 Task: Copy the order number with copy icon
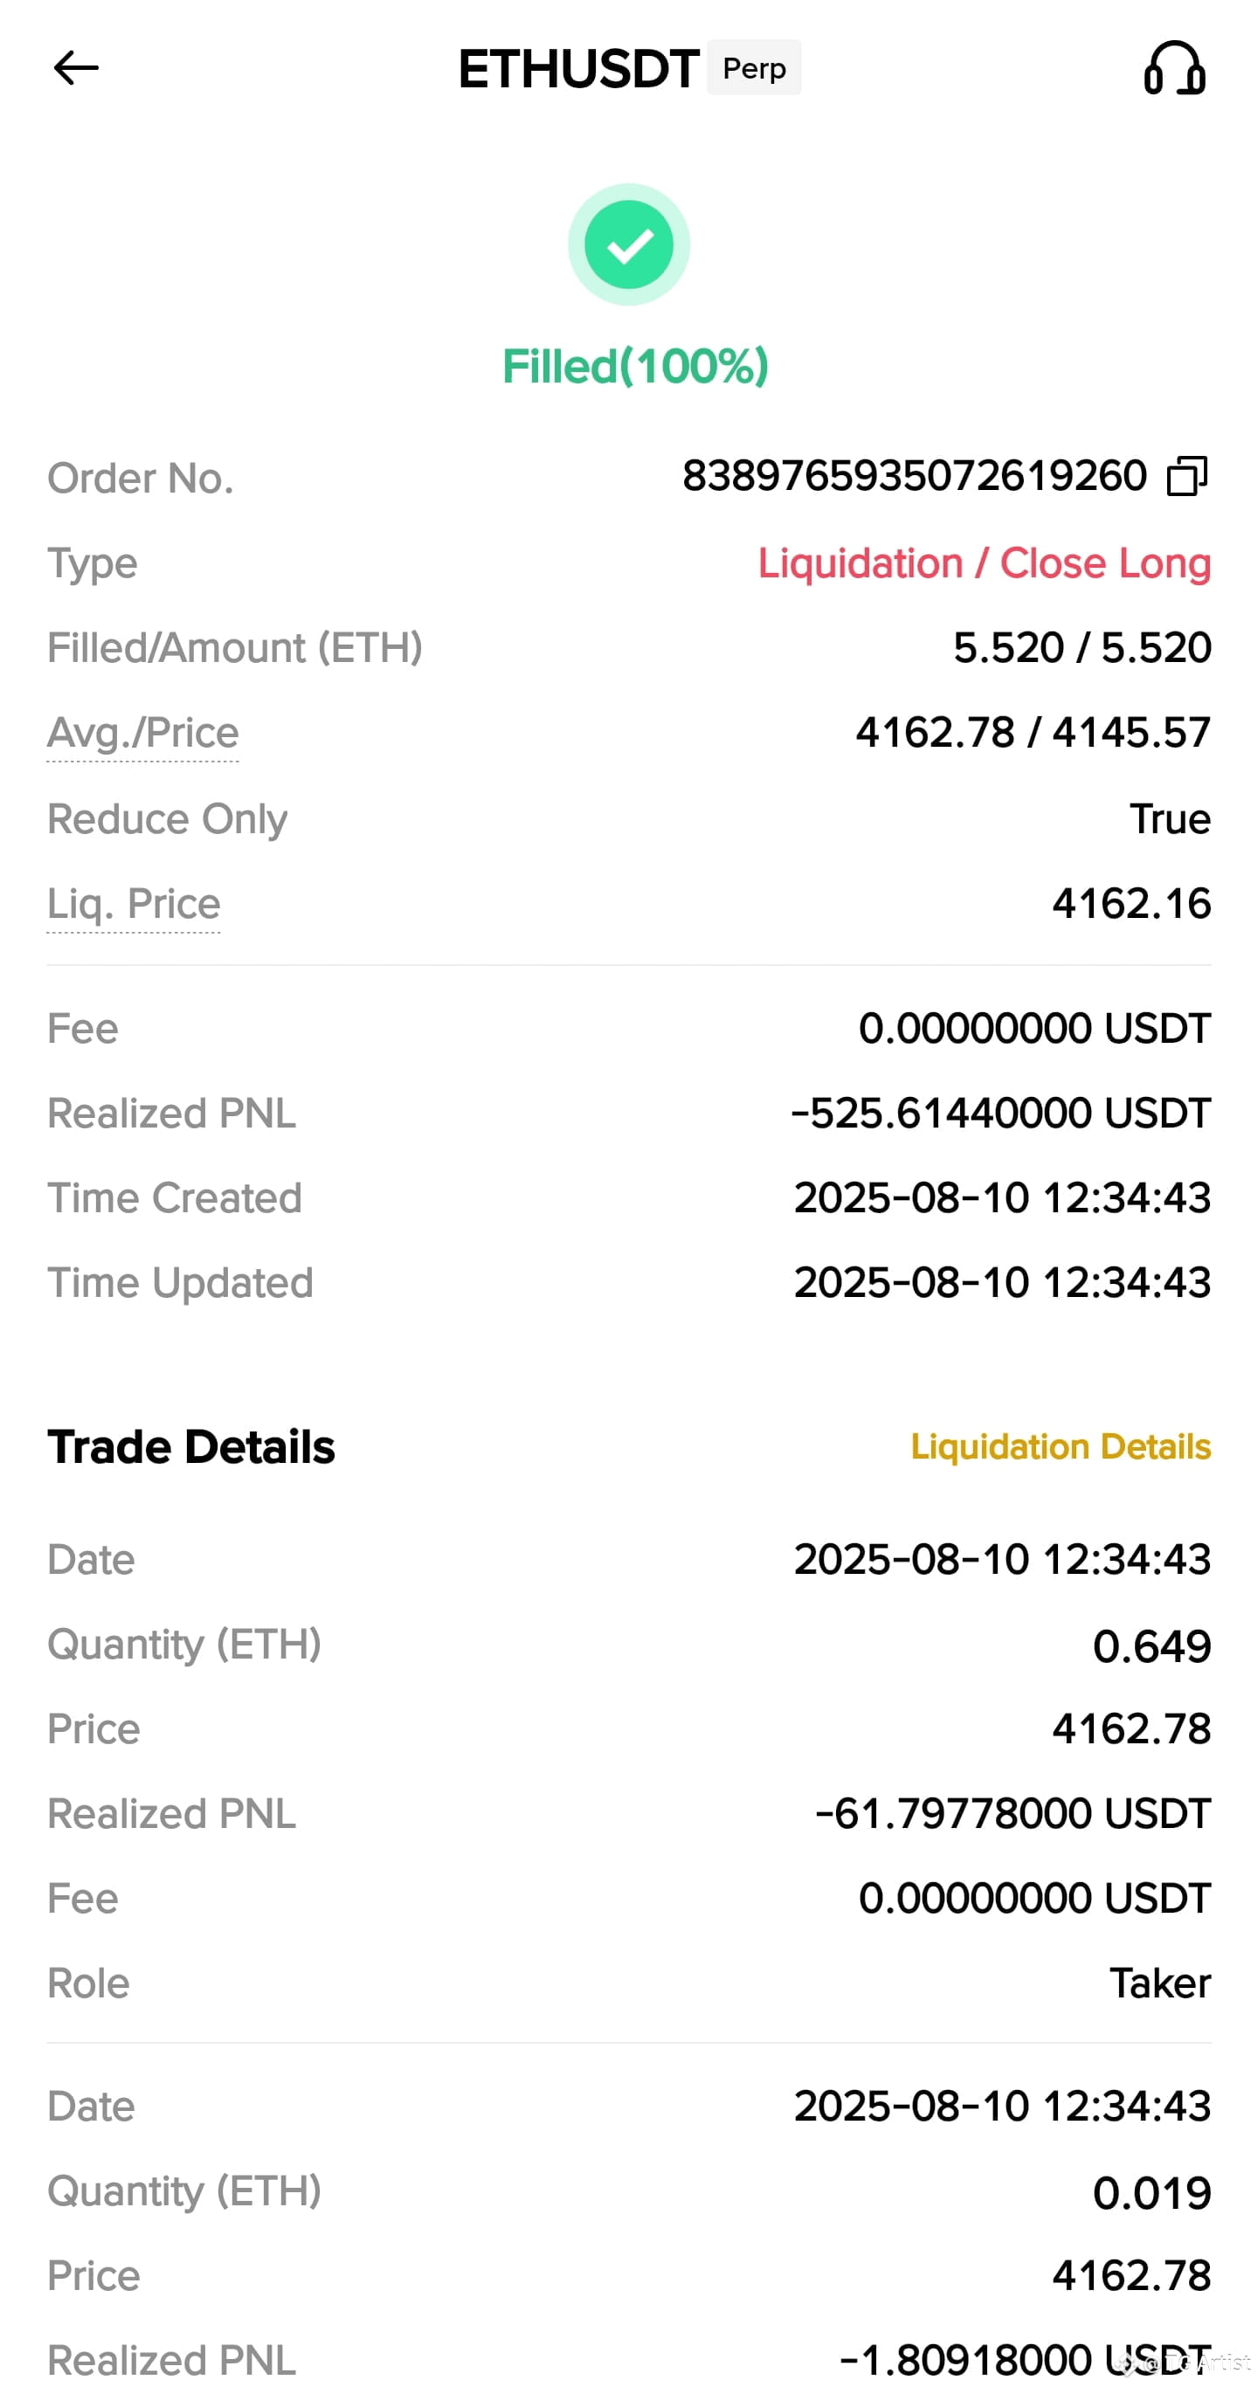coord(1186,476)
